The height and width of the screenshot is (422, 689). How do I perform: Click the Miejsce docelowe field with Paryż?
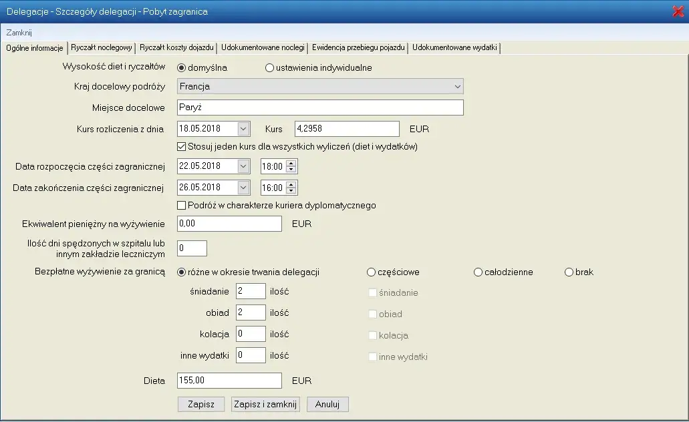(x=320, y=108)
